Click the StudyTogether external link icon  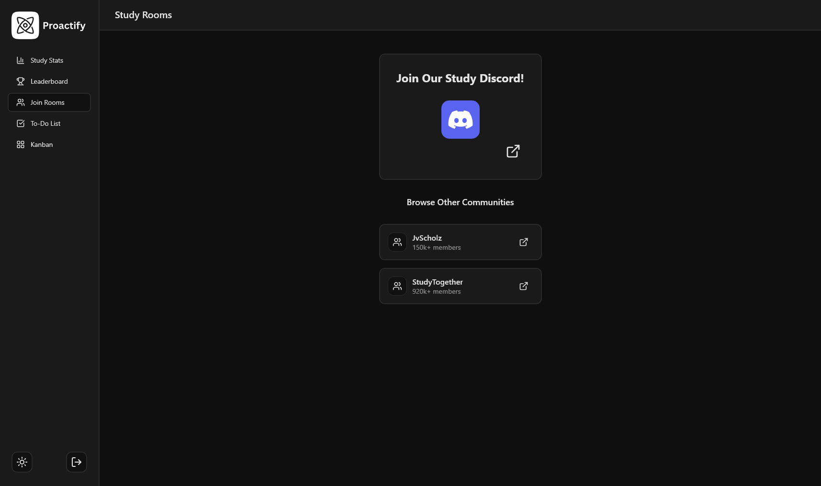tap(524, 286)
